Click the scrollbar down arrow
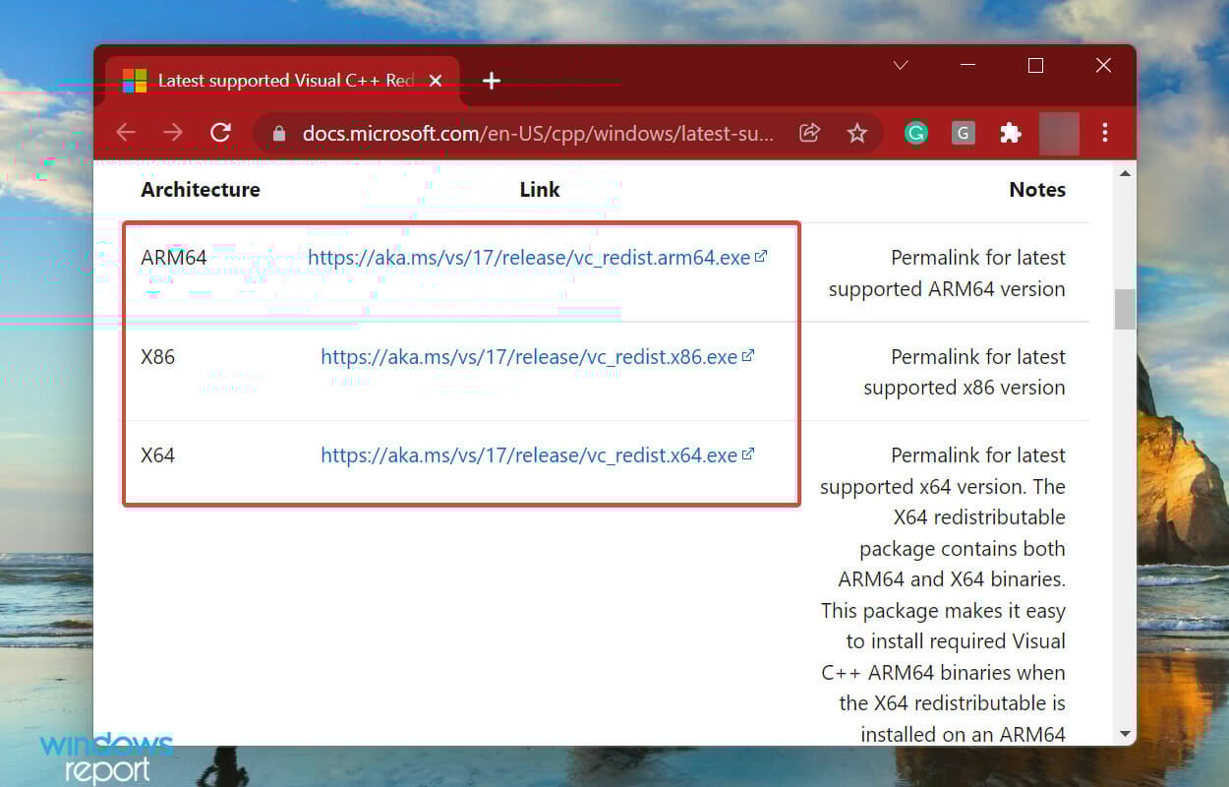1229x787 pixels. click(x=1125, y=734)
